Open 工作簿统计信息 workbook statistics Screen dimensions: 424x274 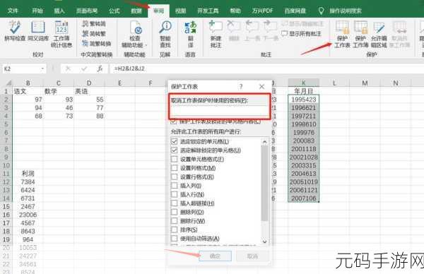(x=61, y=34)
